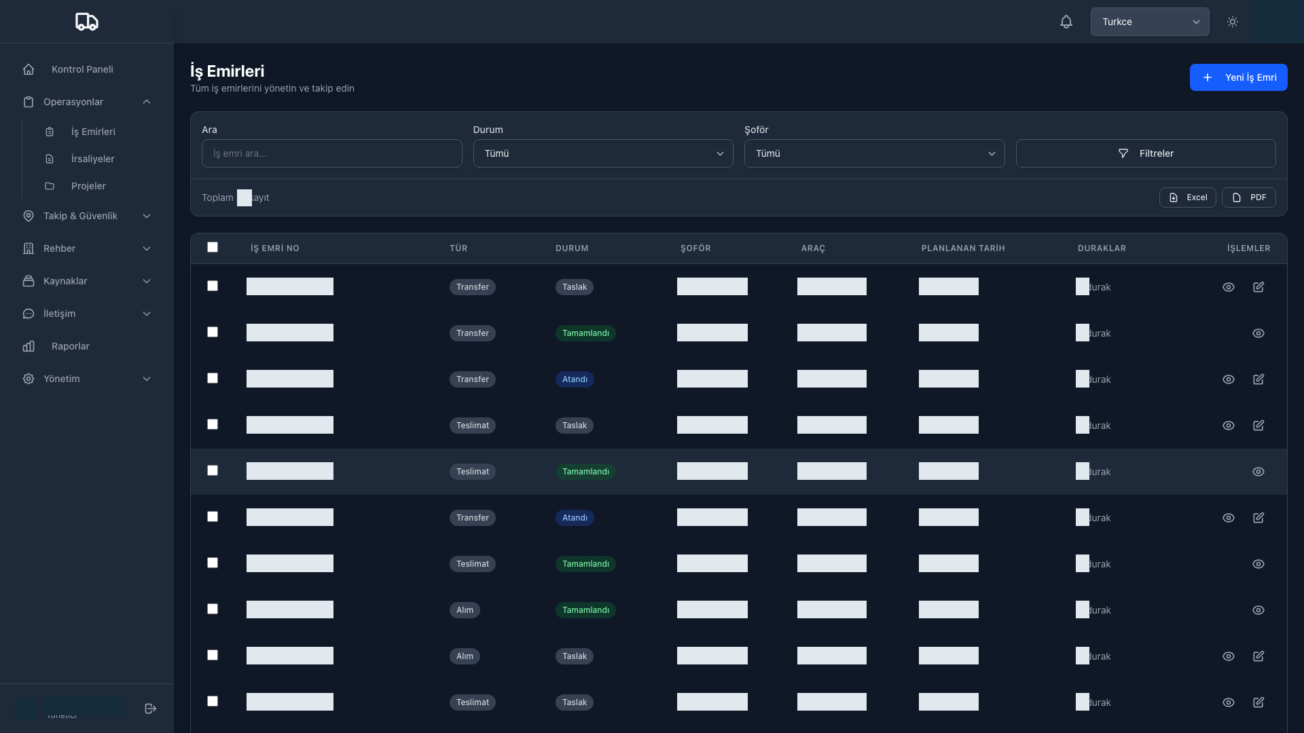View the Alım row with Tamamlandı status
This screenshot has width=1304, height=733.
(1258, 610)
